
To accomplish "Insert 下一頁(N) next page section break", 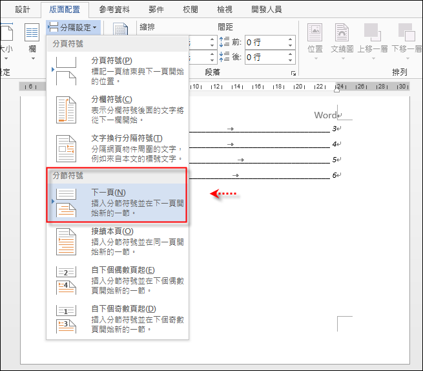I will coord(118,202).
